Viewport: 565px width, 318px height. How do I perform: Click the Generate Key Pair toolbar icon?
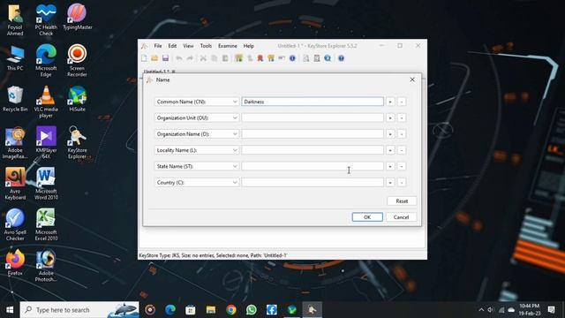tap(238, 58)
